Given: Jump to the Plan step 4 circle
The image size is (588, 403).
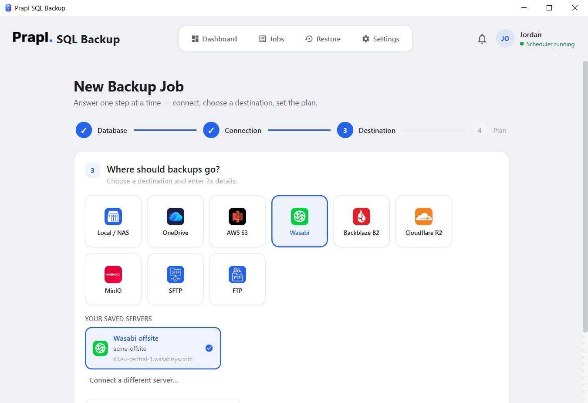Looking at the screenshot, I should point(480,130).
